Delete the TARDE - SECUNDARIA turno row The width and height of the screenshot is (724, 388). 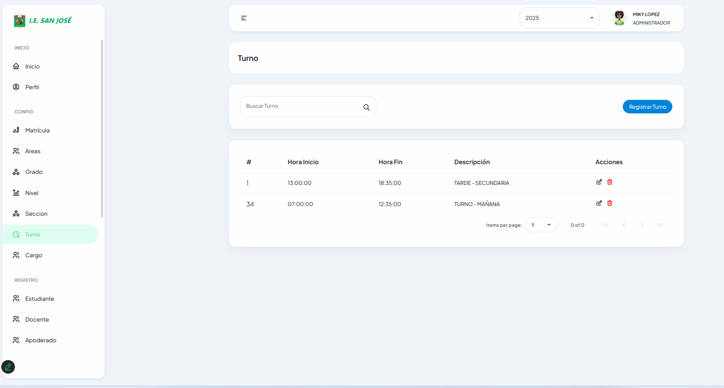pos(610,182)
